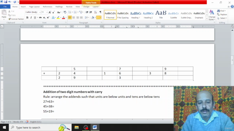Click the English (U.S.) language indicator
Viewport: 234px width, 131px height.
(x=36, y=122)
